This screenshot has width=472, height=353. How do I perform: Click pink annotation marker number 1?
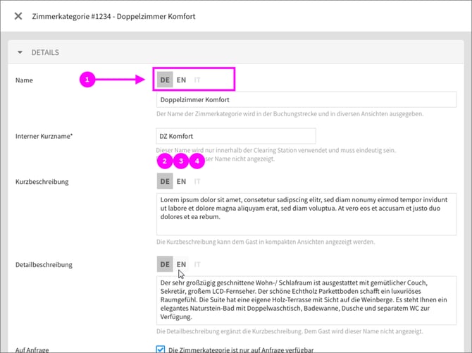click(87, 80)
